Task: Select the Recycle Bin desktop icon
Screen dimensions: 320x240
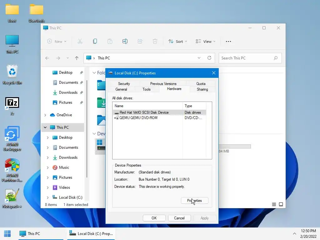Action: click(x=12, y=75)
